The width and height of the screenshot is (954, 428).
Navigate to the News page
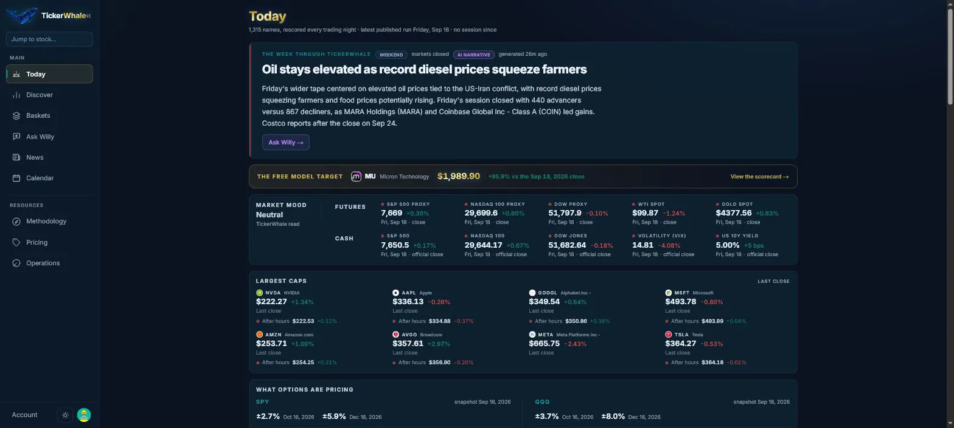click(49, 157)
